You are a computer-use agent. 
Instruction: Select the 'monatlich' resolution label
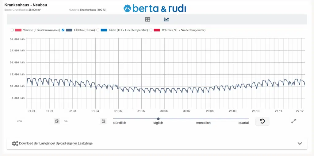203,123
